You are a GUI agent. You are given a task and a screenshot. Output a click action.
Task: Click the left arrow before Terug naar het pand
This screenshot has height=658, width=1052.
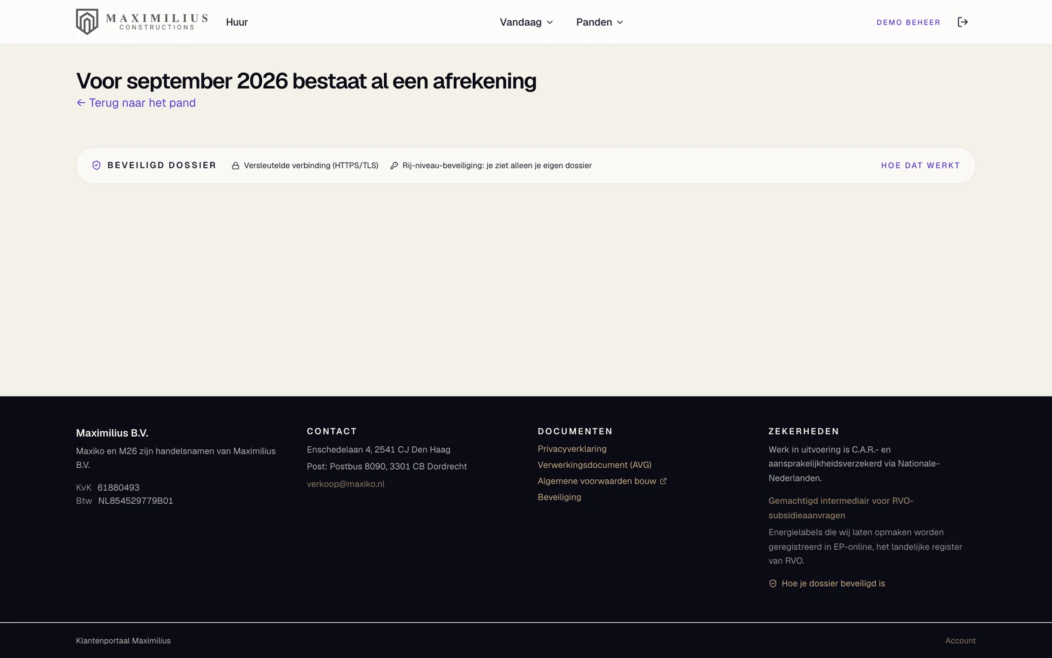pyautogui.click(x=81, y=103)
